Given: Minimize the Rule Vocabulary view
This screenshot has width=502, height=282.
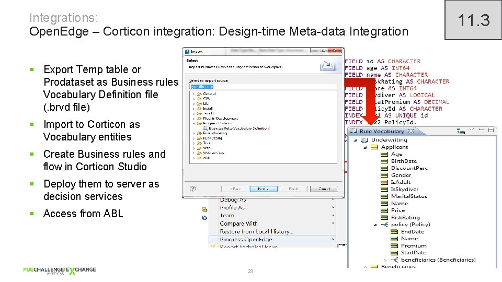Looking at the screenshot, I should point(482,130).
